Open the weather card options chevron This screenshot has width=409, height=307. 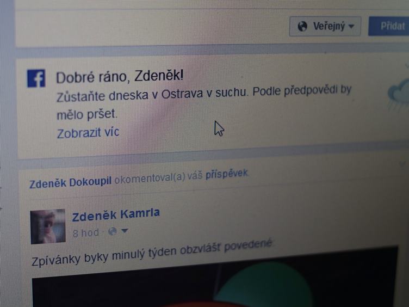[406, 65]
